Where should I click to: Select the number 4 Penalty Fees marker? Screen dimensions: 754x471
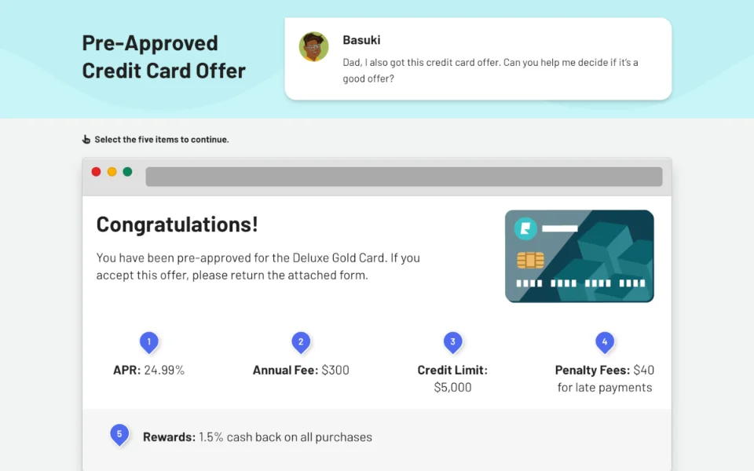[x=604, y=342]
